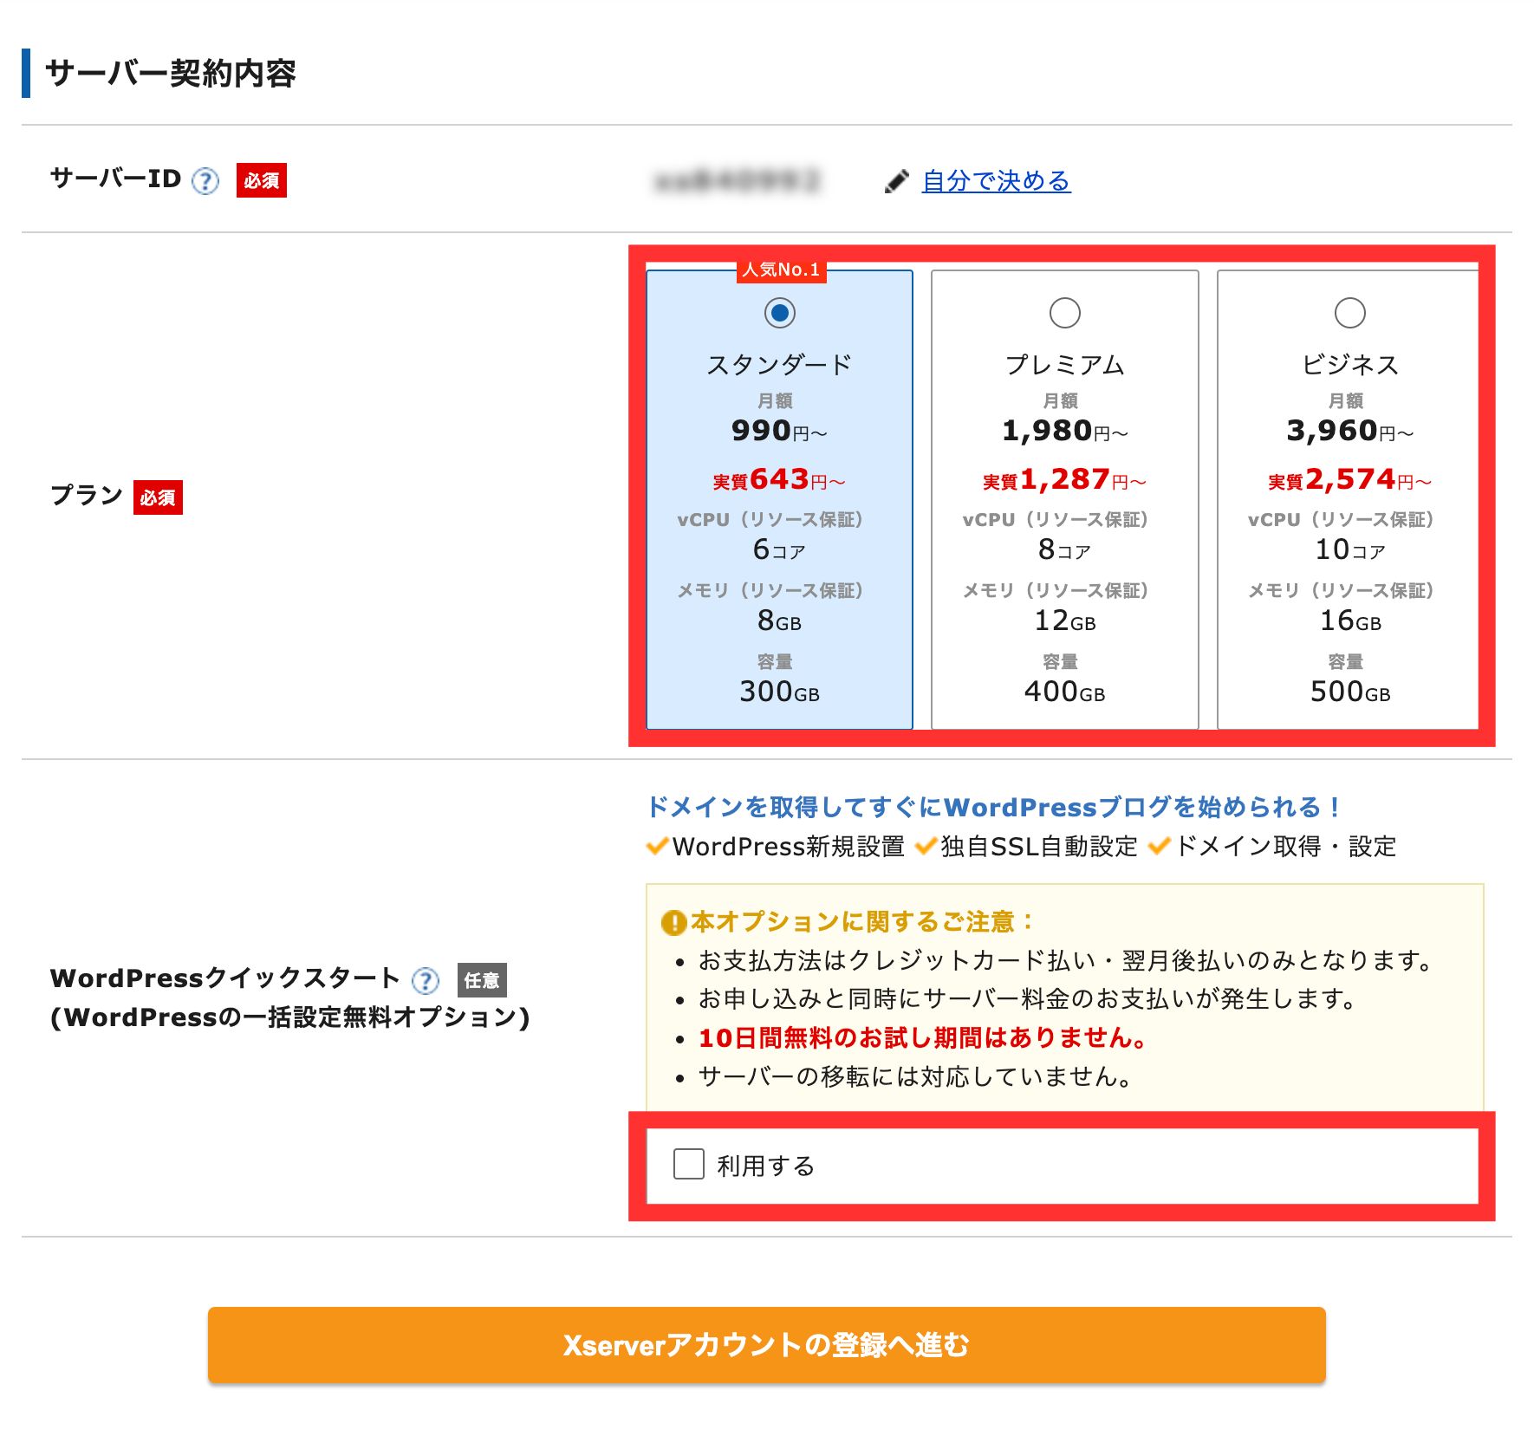Click the 10日間無料のお試し期間はありません notice
Image resolution: width=1534 pixels, height=1436 pixels.
[923, 1037]
